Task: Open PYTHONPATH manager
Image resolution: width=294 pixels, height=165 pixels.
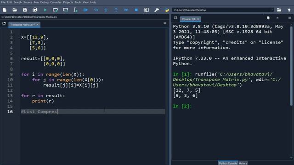Action: 167,10
